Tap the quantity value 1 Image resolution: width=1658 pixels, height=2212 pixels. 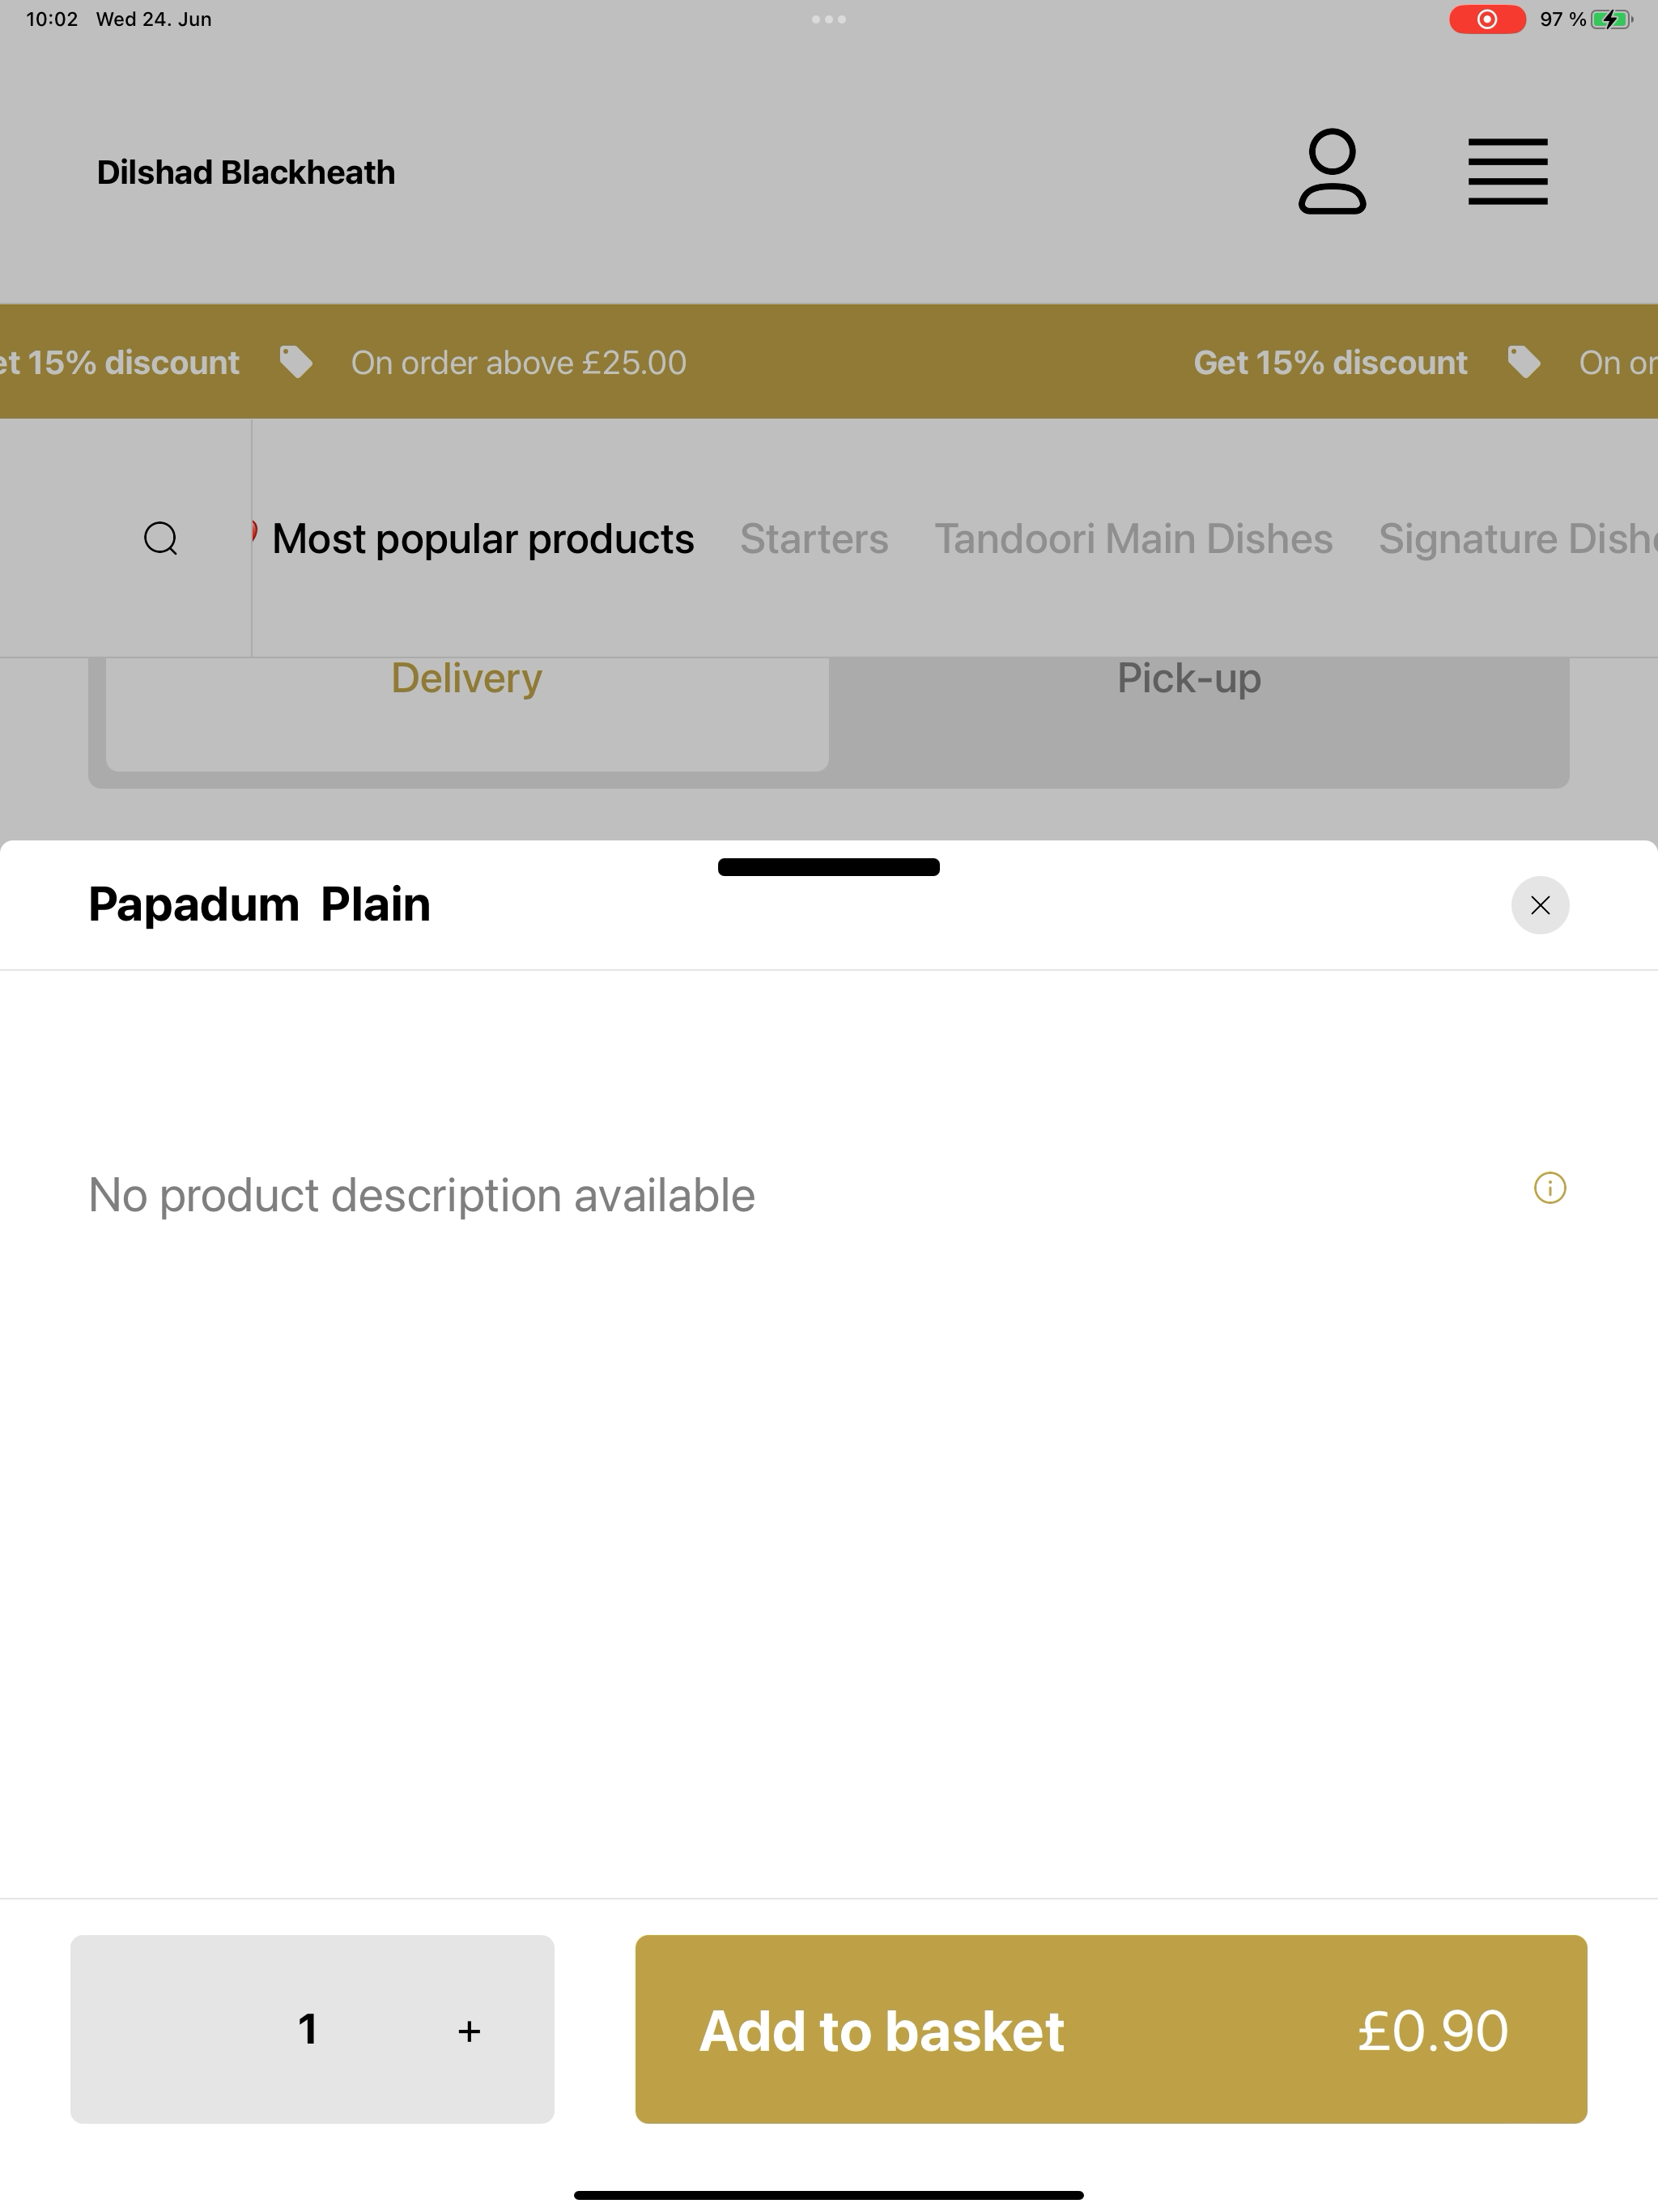click(308, 2029)
